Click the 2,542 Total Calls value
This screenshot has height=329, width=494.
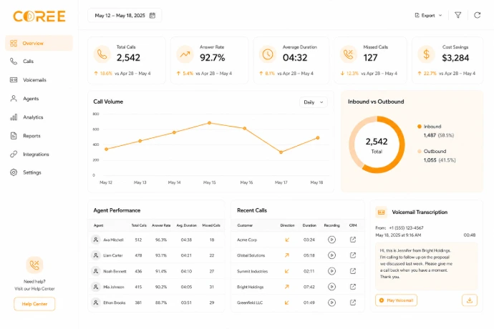(x=128, y=58)
